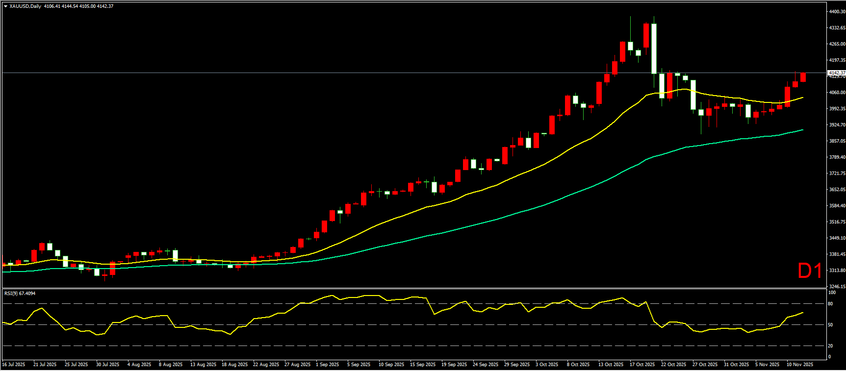The image size is (846, 371).
Task: Click the triangle arrow beside XAUUSD,Daily
Action: pos(5,6)
